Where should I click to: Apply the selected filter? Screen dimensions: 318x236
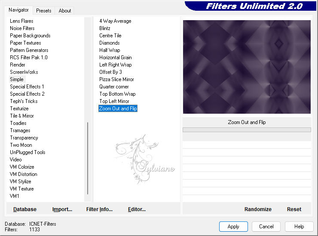point(233,226)
